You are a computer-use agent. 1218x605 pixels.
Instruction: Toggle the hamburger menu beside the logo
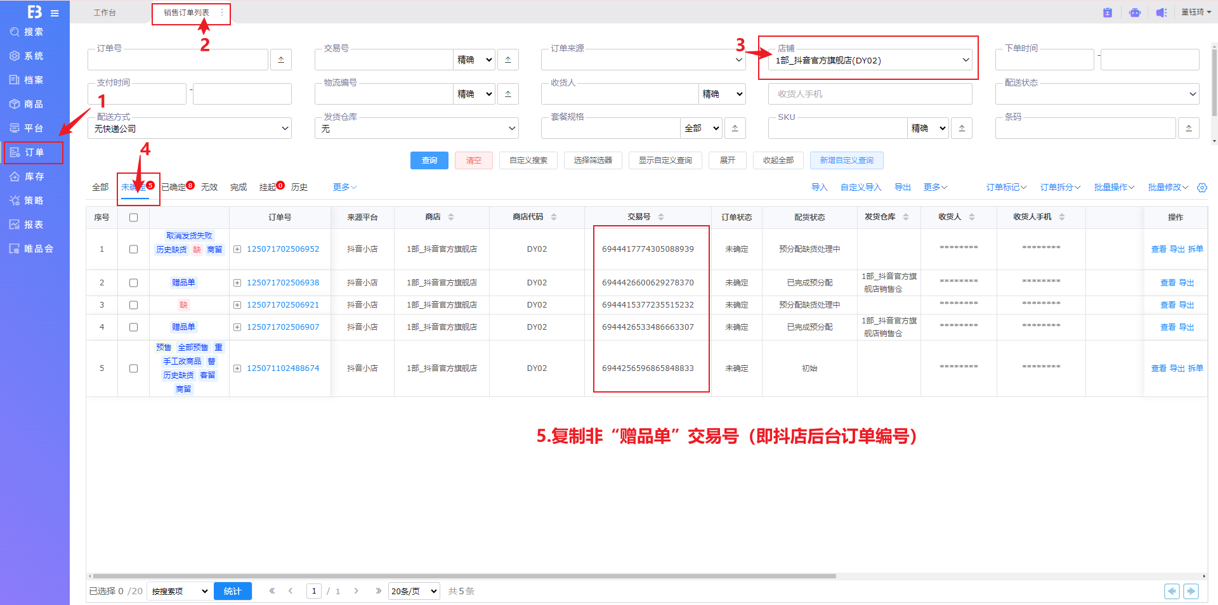click(x=55, y=13)
